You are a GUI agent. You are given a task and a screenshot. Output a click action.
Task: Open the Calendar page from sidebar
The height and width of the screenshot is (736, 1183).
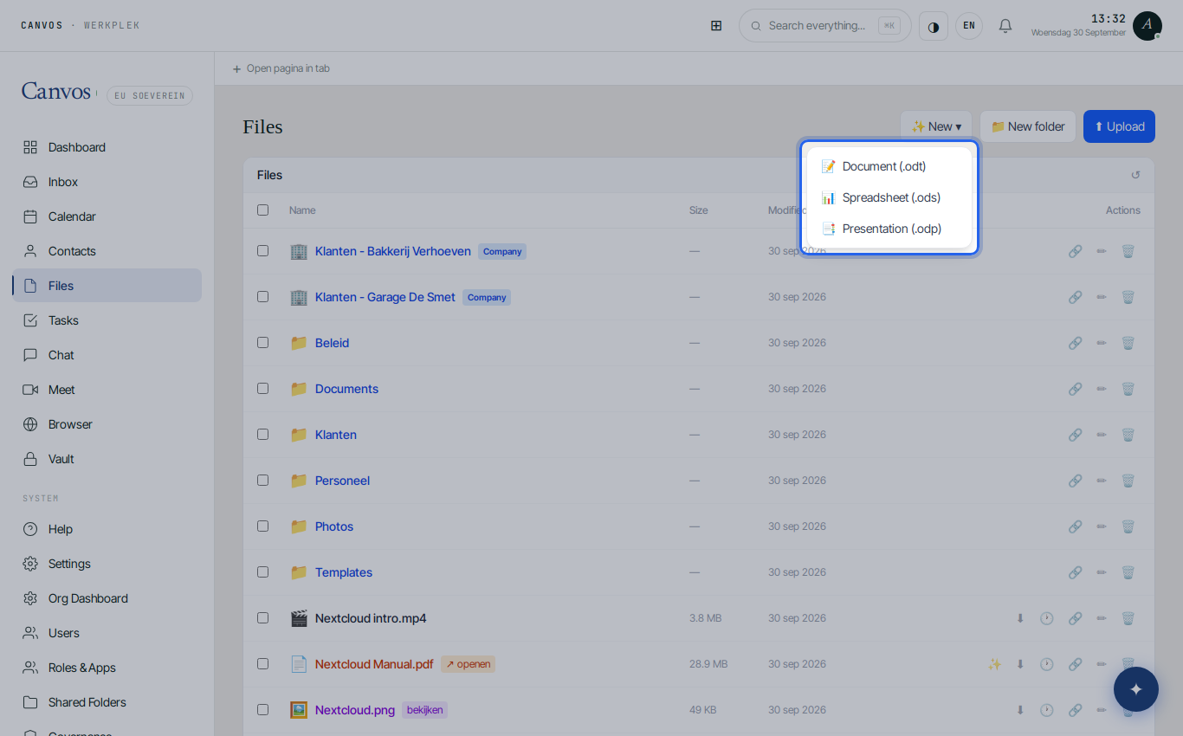107,216
